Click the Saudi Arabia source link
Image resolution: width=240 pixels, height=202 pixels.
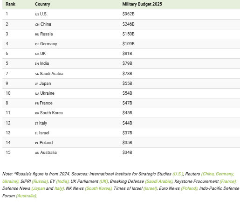pos(159,181)
